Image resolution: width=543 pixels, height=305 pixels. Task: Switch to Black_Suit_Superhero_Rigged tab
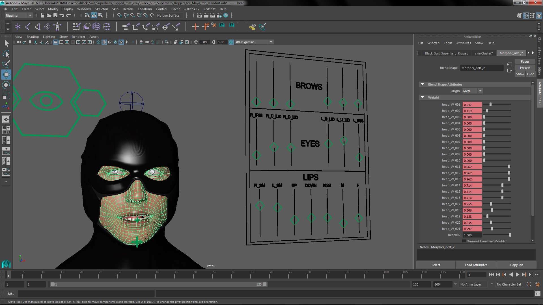point(446,53)
